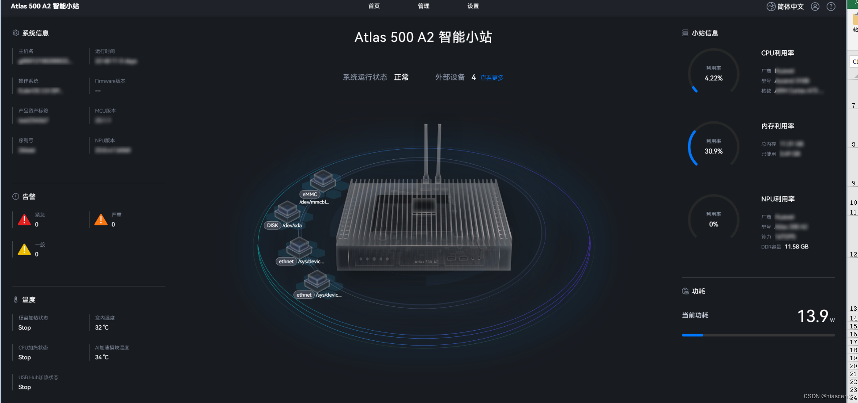Image resolution: width=858 pixels, height=403 pixels.
Task: Click the 查看更多 link
Action: (492, 78)
